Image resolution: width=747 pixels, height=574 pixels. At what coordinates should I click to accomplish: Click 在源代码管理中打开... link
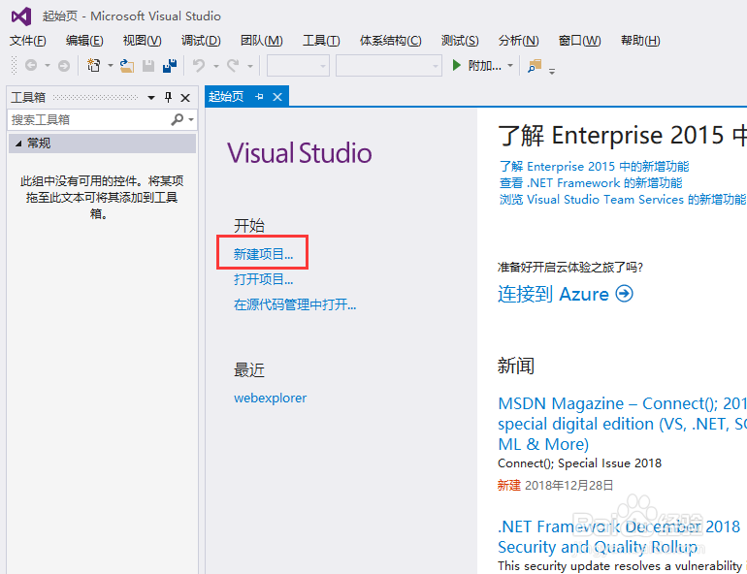click(295, 304)
